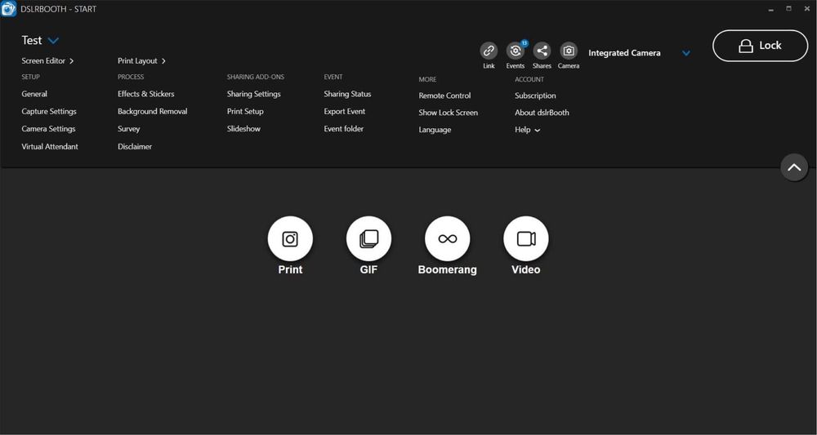Select Export Event

tap(345, 111)
